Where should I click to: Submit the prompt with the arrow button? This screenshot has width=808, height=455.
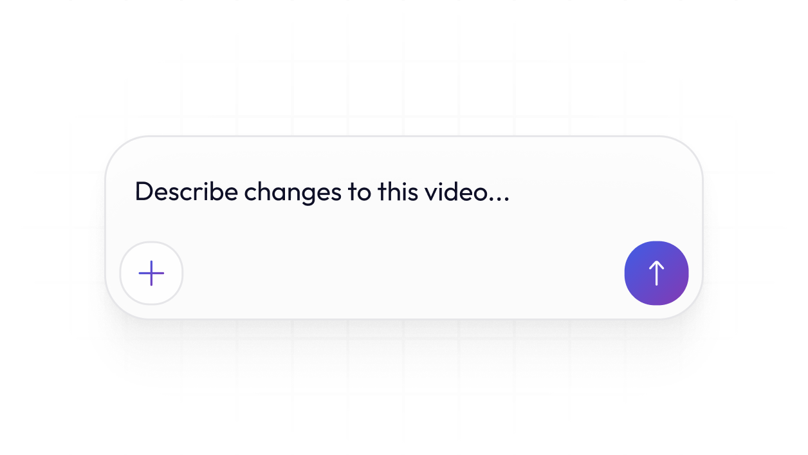click(x=656, y=274)
